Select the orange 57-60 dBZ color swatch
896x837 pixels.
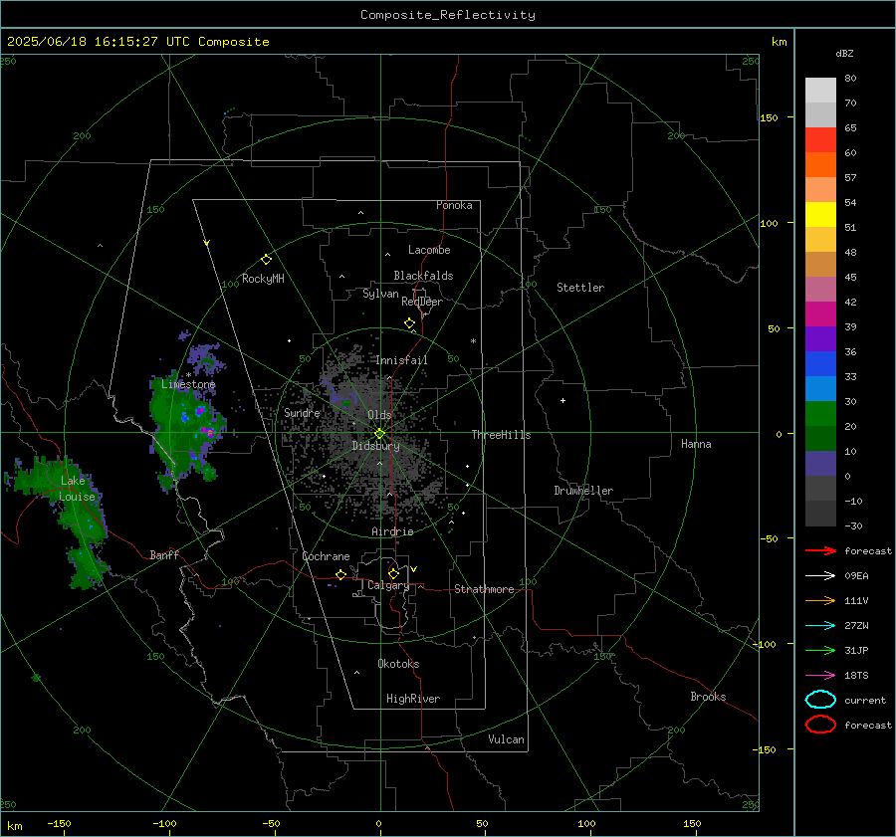pos(820,165)
